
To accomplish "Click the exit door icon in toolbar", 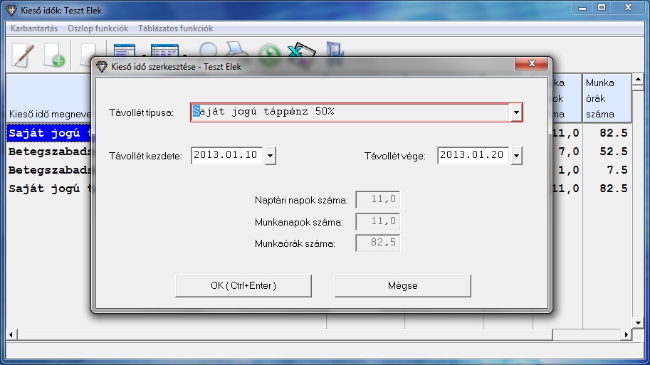I will 334,50.
